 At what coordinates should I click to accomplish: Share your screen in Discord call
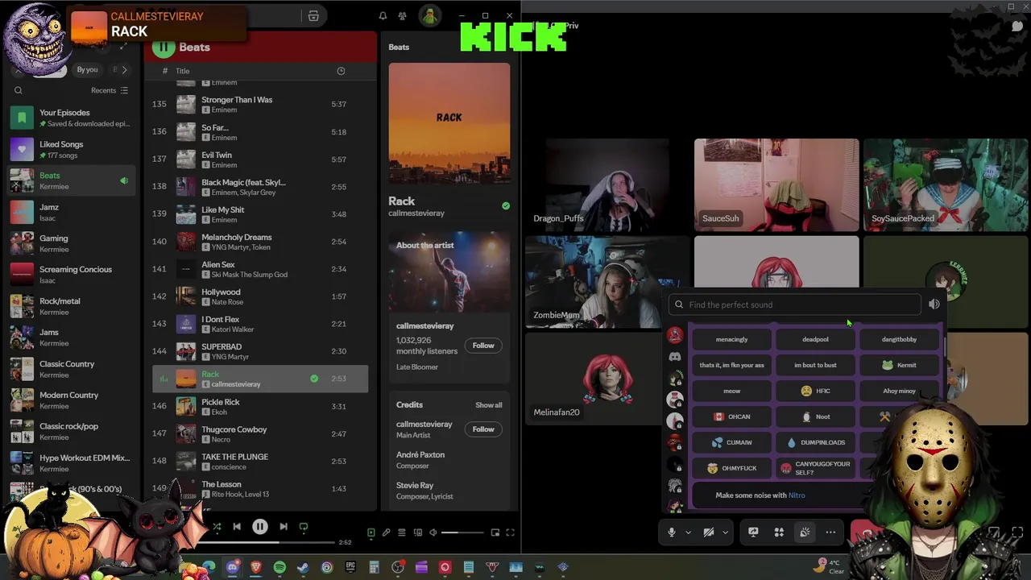click(x=753, y=532)
